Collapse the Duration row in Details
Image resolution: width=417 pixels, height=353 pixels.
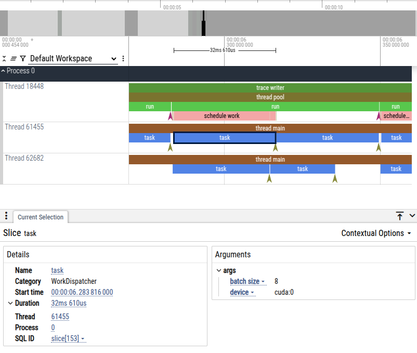coord(11,303)
